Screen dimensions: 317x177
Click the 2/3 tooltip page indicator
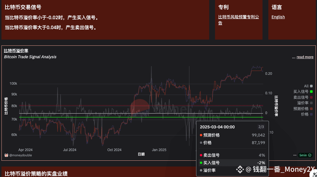261,127
